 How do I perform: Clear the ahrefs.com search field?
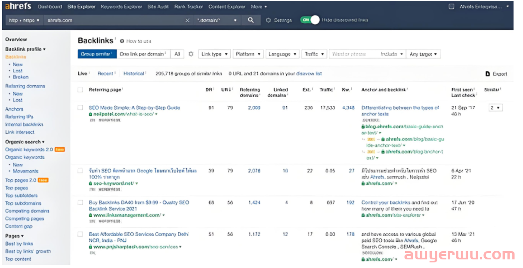point(187,20)
